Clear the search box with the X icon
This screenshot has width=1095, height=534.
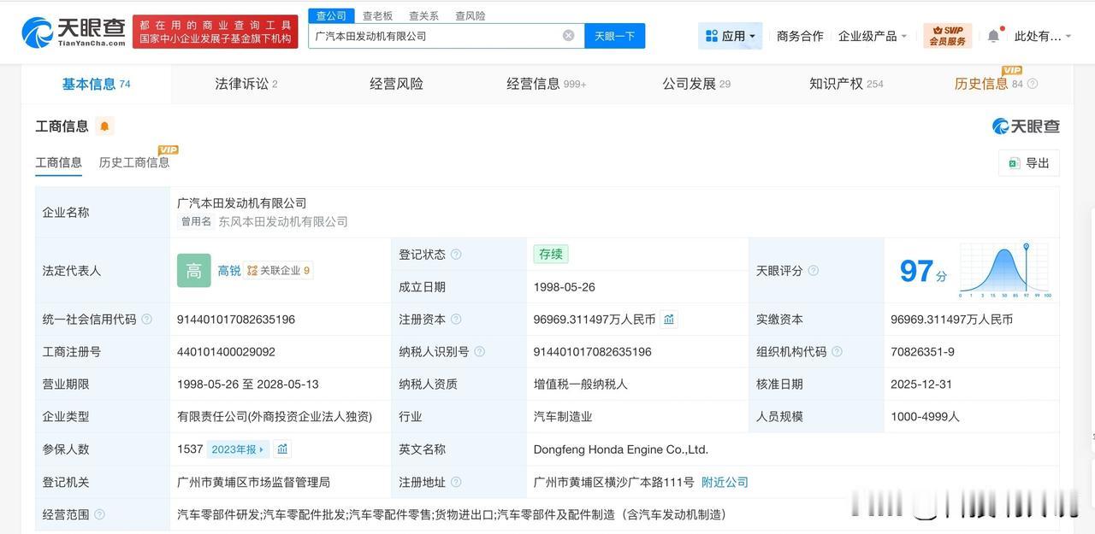tap(568, 35)
